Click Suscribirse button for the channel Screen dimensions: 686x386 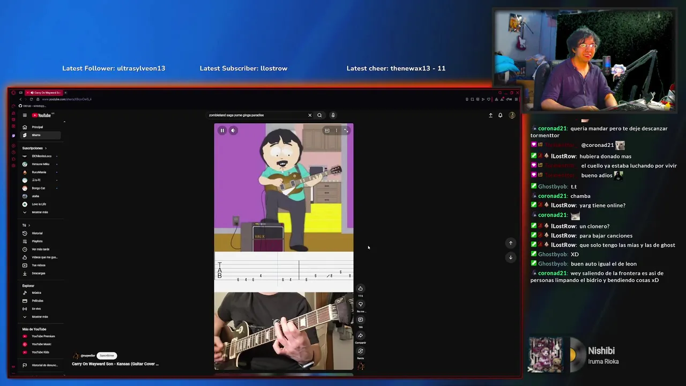[107, 355]
